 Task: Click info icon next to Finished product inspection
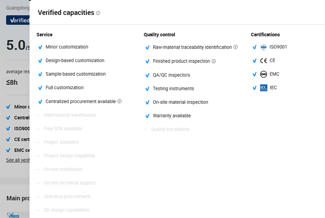[x=214, y=61]
